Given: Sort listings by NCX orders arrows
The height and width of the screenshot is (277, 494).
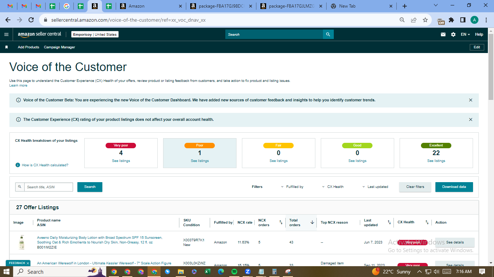Looking at the screenshot, I should [x=281, y=223].
